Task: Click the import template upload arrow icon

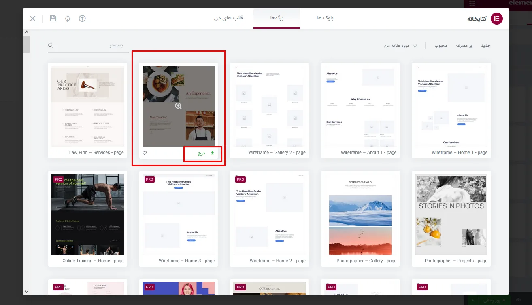Action: tap(82, 19)
